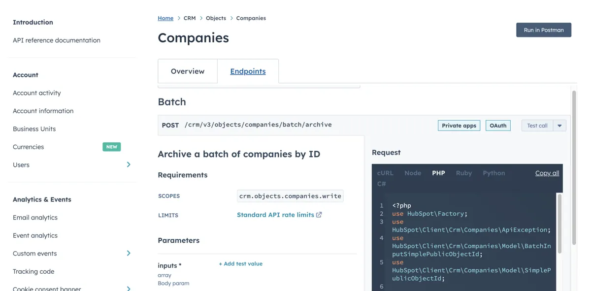This screenshot has height=291, width=591.
Task: Click the Objects breadcrumb
Action: pos(216,18)
